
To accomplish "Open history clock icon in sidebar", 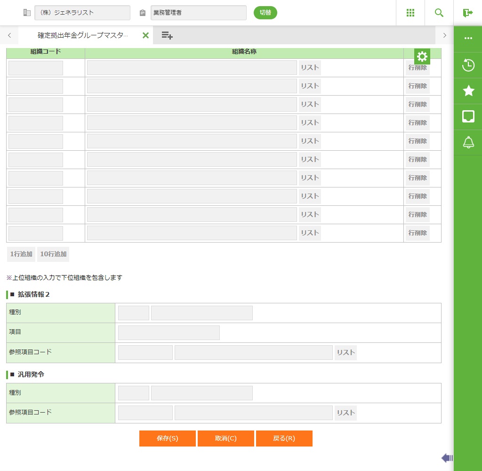I will tap(468, 65).
